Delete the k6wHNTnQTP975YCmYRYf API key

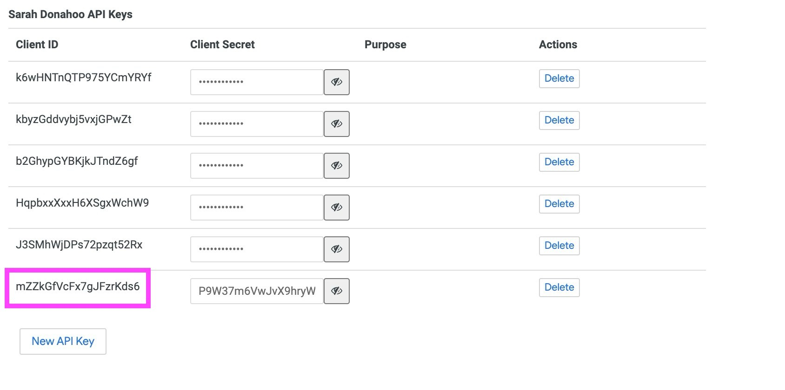click(559, 78)
